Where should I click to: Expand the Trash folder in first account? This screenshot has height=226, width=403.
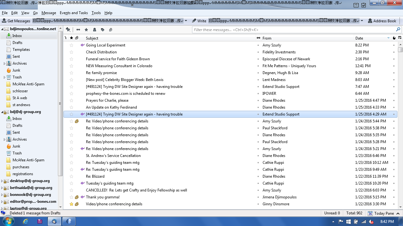pyautogui.click(x=4, y=77)
